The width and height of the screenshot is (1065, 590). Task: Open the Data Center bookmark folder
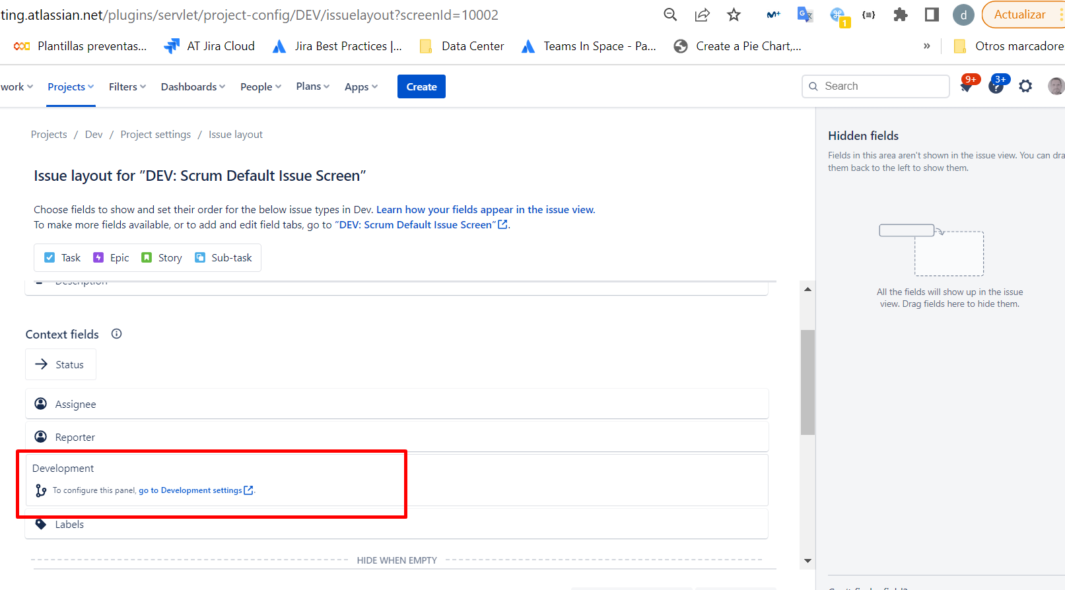[x=462, y=46]
